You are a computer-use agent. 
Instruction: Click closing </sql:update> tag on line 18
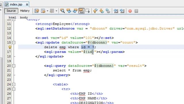point(49,57)
